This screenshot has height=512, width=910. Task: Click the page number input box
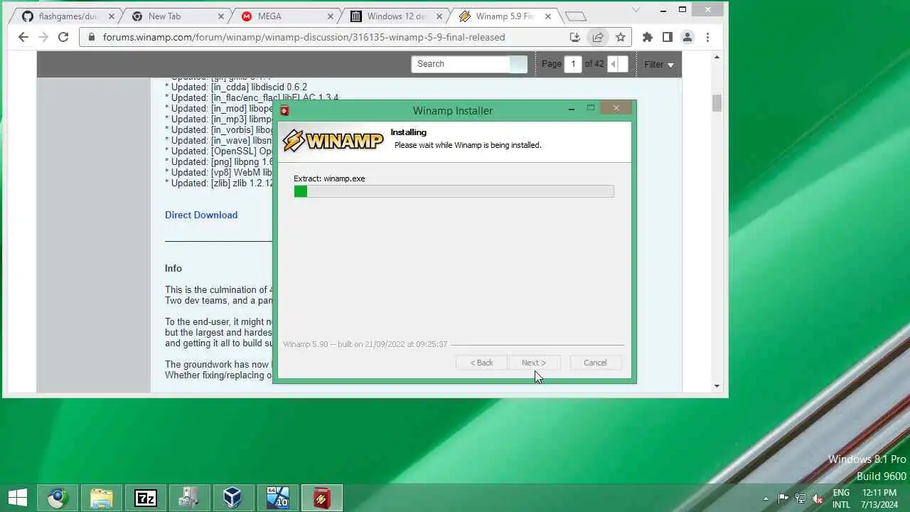pos(573,64)
